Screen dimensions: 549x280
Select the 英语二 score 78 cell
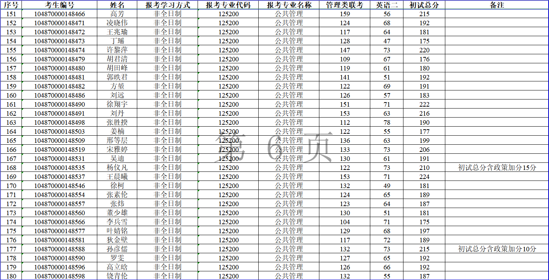click(386, 122)
